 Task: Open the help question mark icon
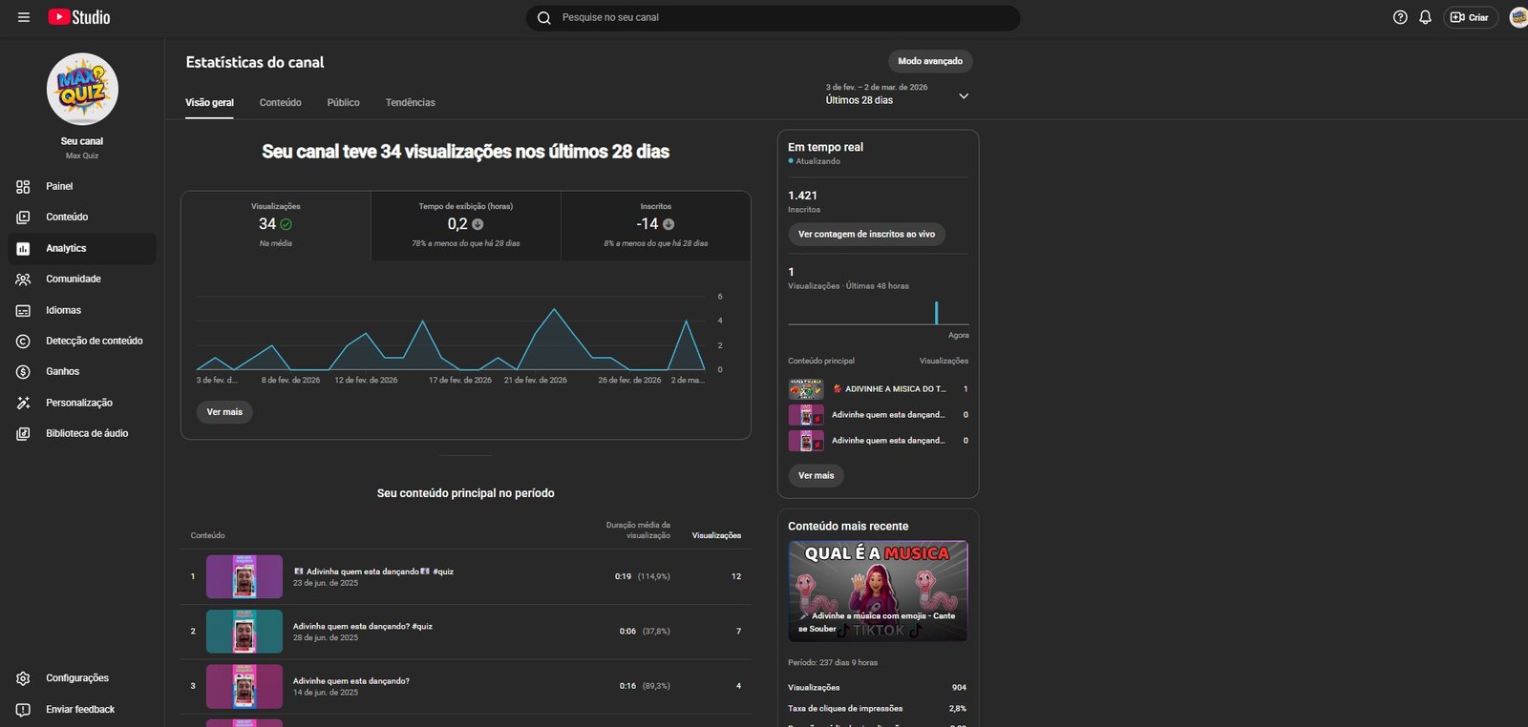(x=1400, y=17)
